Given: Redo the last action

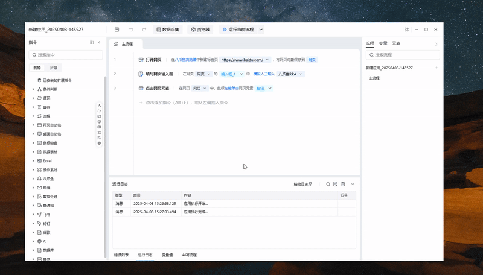Looking at the screenshot, I should (144, 30).
